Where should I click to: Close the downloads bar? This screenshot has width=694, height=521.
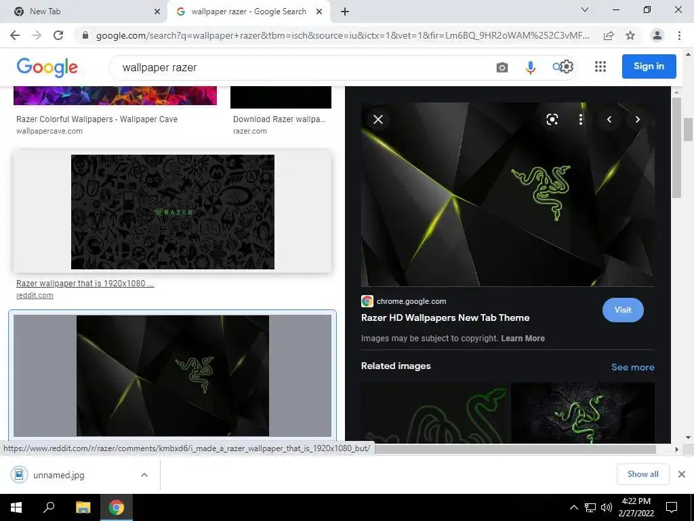(682, 474)
